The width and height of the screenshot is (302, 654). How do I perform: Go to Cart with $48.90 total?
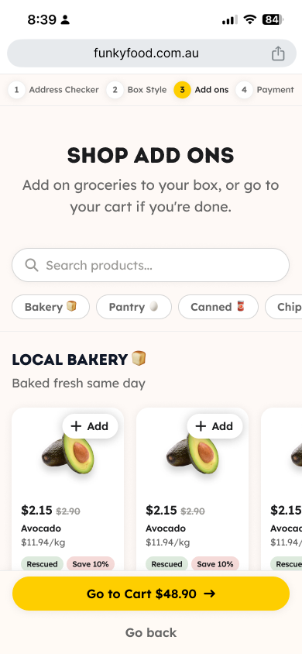pos(151,594)
